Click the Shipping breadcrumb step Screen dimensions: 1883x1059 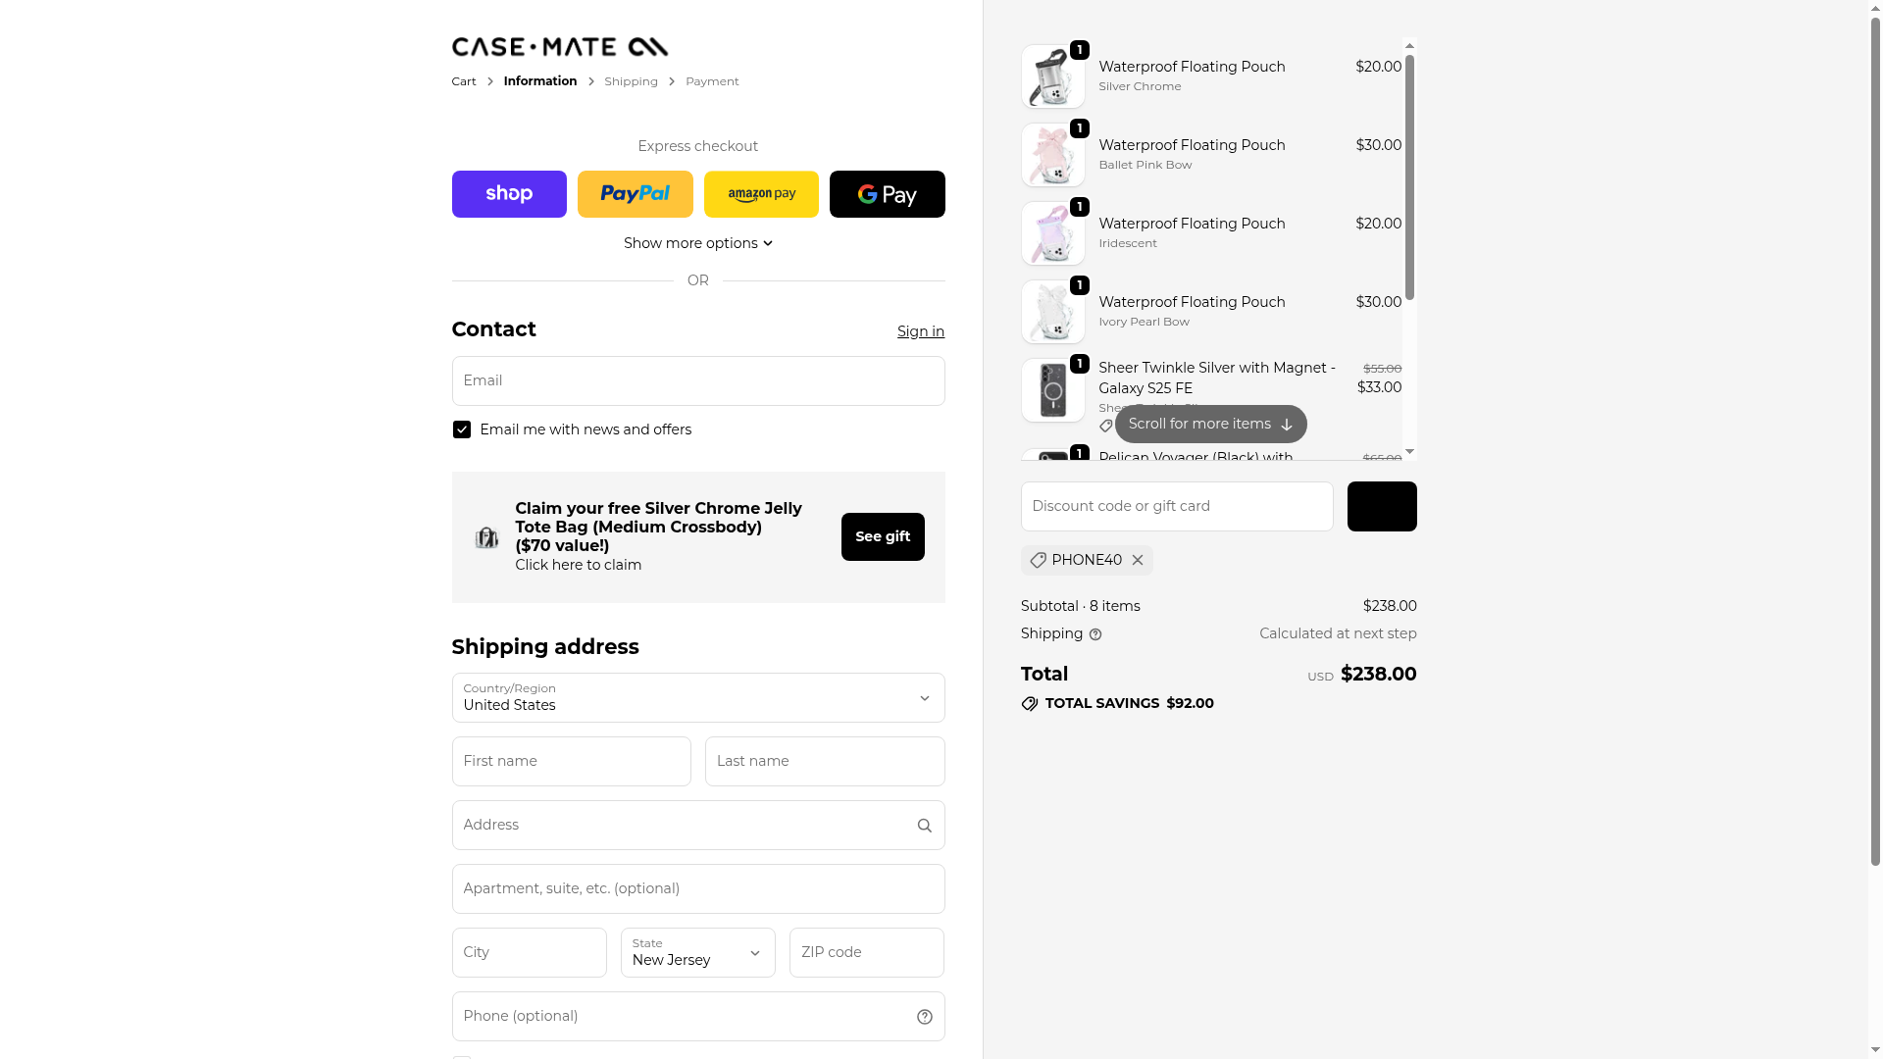pyautogui.click(x=631, y=81)
